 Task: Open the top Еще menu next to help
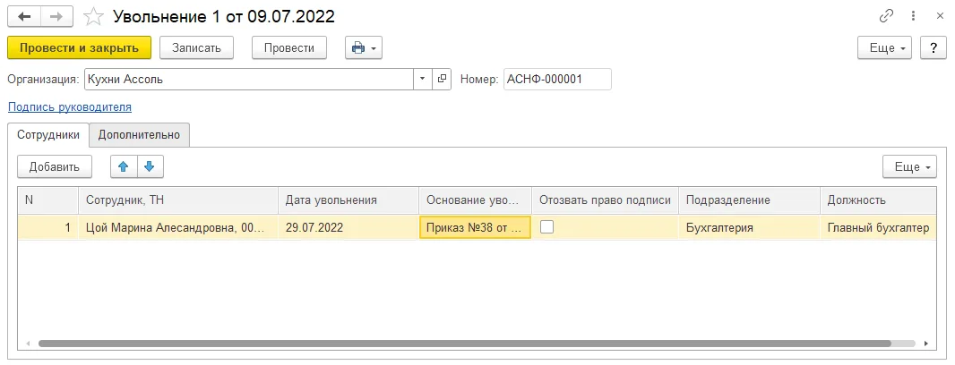point(884,48)
